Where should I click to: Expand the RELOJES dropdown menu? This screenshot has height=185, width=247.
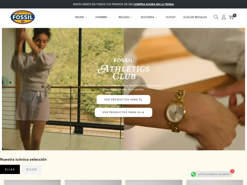click(x=125, y=17)
